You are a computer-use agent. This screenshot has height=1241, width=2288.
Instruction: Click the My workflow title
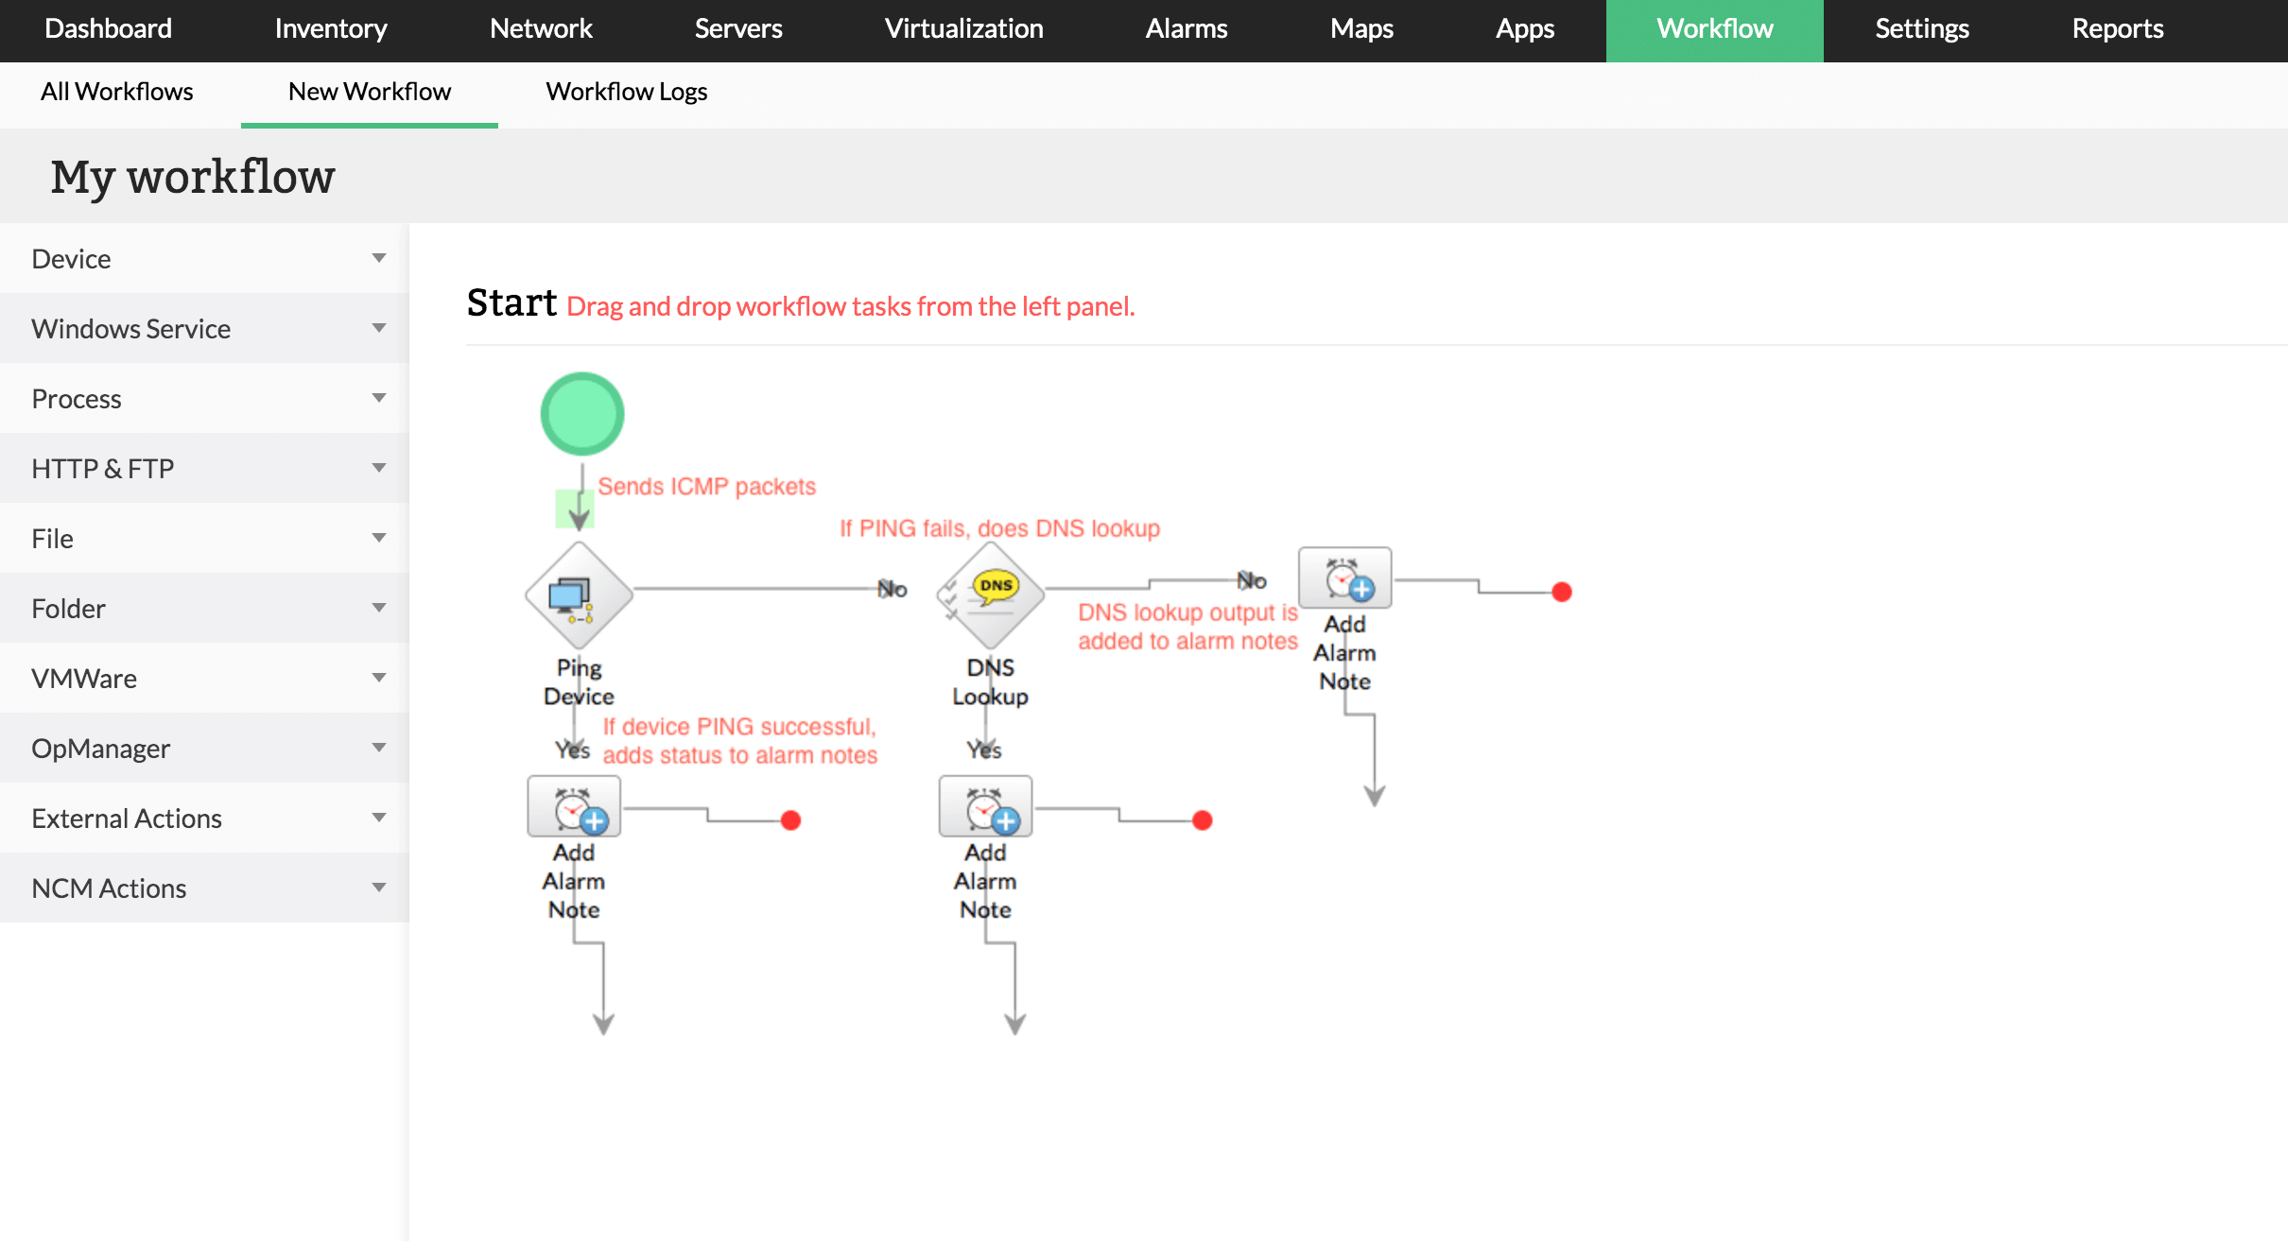[193, 177]
